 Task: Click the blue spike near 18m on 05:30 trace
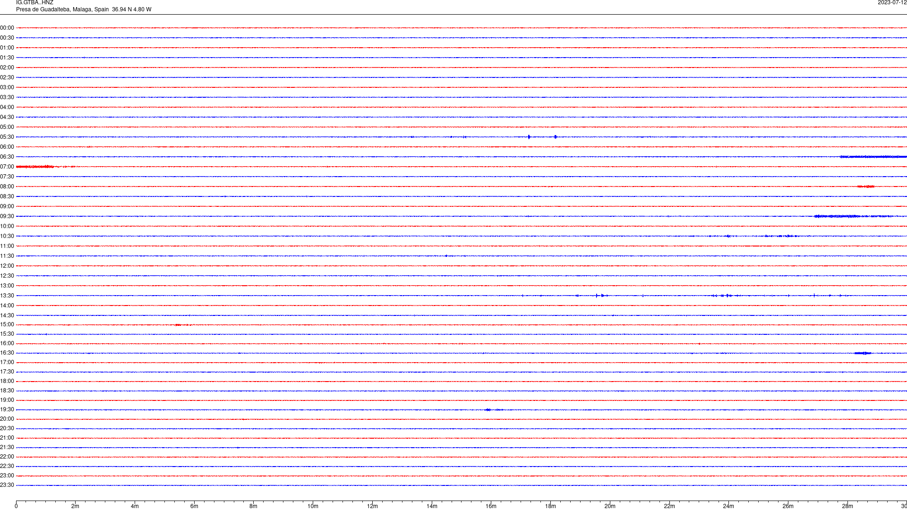click(556, 137)
